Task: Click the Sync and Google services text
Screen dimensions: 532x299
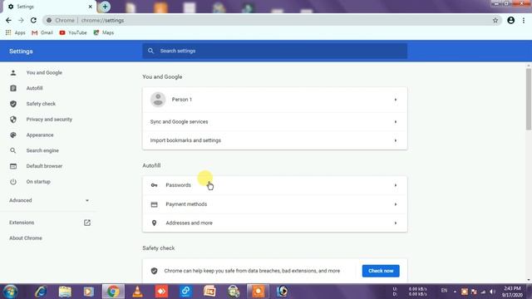Action: click(180, 122)
